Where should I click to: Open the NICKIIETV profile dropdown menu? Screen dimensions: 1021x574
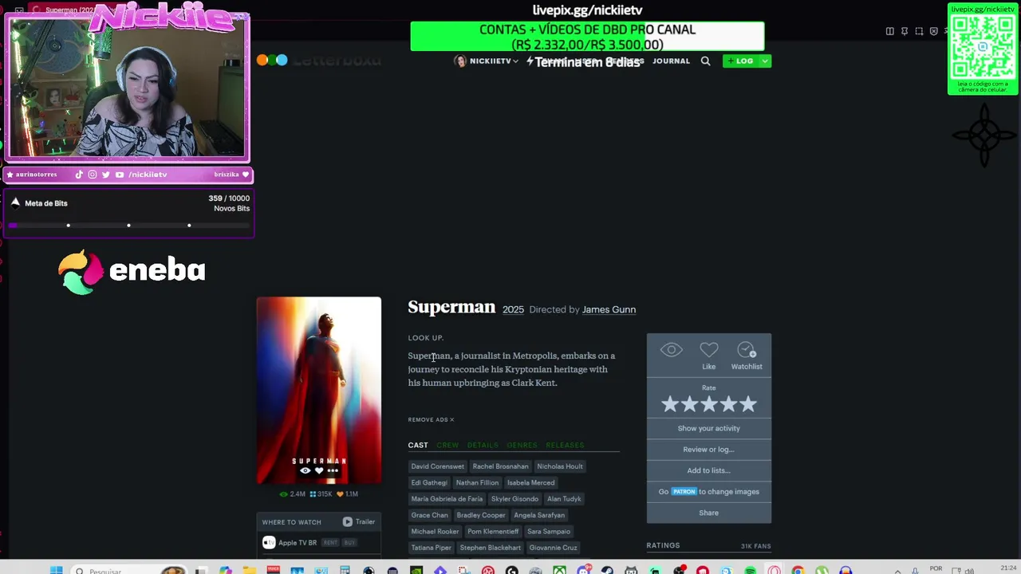pyautogui.click(x=486, y=61)
